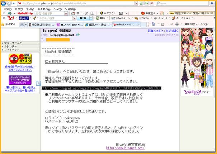Viewport: 217px width, 154px height.
Task: Click the pencil highlight icon on HelloKitty toolbar
Action: coord(87,13)
